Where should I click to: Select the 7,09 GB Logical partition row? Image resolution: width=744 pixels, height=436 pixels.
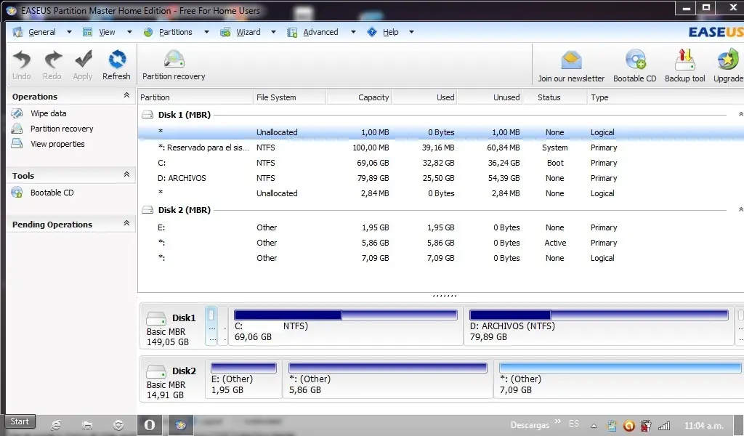click(441, 258)
